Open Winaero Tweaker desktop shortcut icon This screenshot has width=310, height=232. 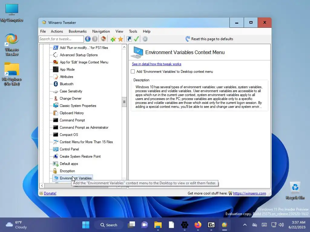[12, 45]
